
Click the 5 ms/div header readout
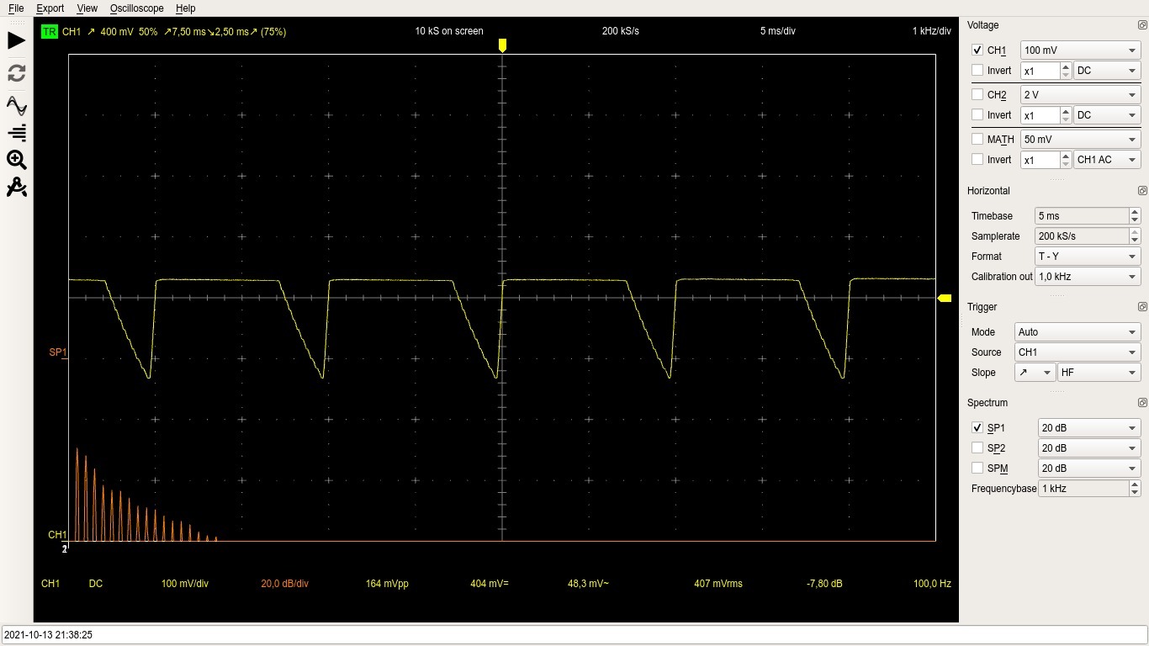click(778, 31)
